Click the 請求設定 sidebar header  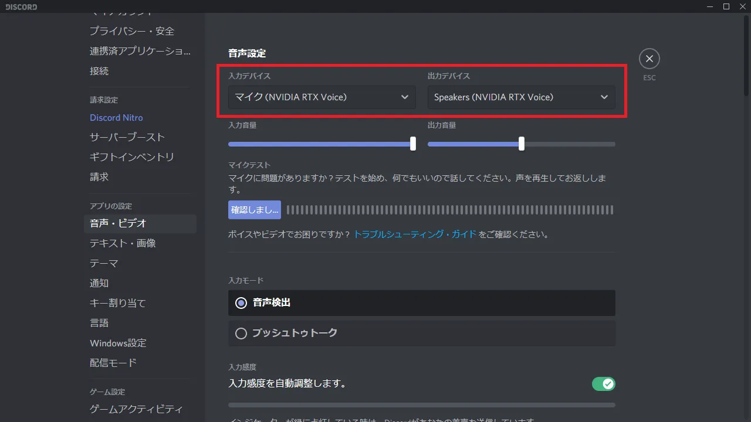point(104,100)
